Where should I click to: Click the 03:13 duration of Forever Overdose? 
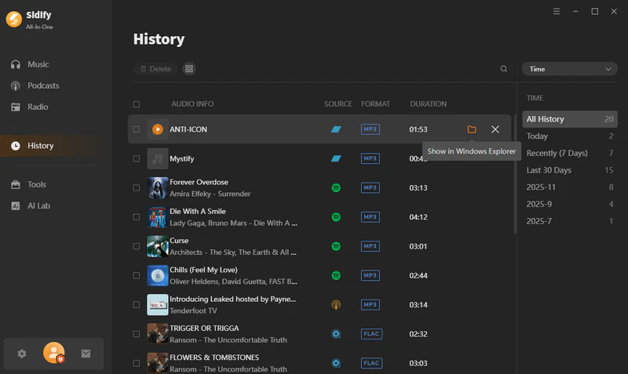[418, 187]
